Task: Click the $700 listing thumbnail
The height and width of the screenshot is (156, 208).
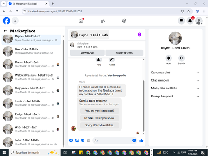Action: 72,45
